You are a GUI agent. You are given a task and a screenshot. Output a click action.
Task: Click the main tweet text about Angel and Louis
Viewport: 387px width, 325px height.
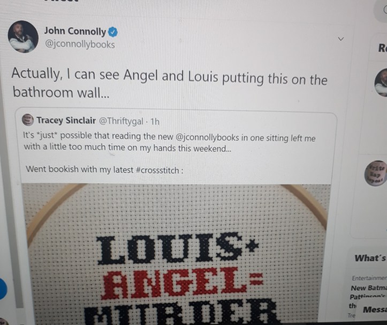169,83
